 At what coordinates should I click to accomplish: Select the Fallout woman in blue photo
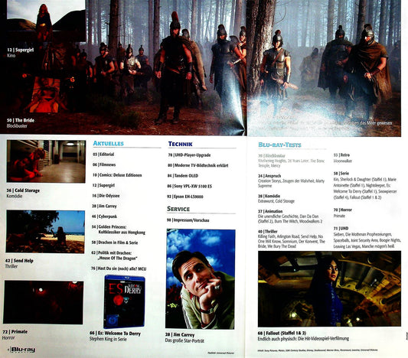329,289
